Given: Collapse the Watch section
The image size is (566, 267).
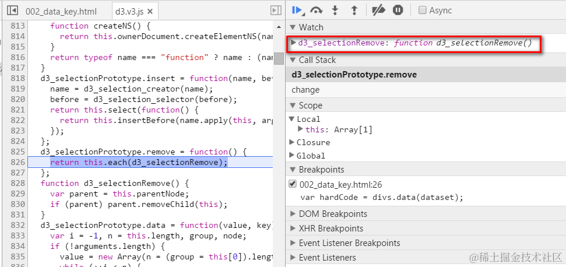Looking at the screenshot, I should (293, 27).
